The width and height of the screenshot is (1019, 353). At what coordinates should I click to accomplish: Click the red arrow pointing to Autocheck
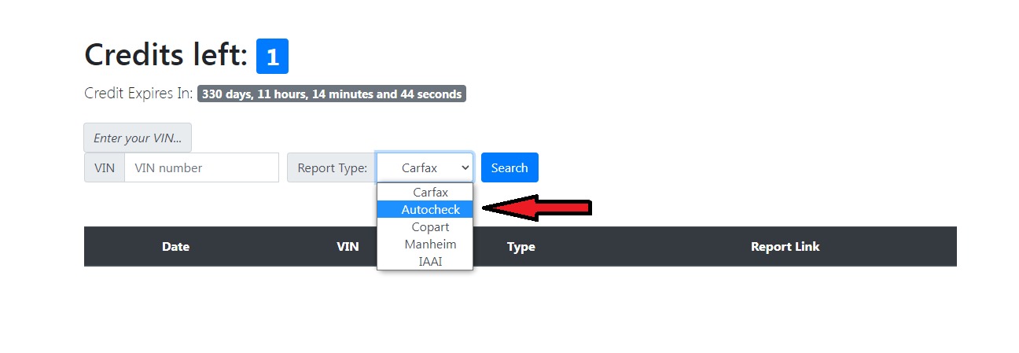(536, 208)
